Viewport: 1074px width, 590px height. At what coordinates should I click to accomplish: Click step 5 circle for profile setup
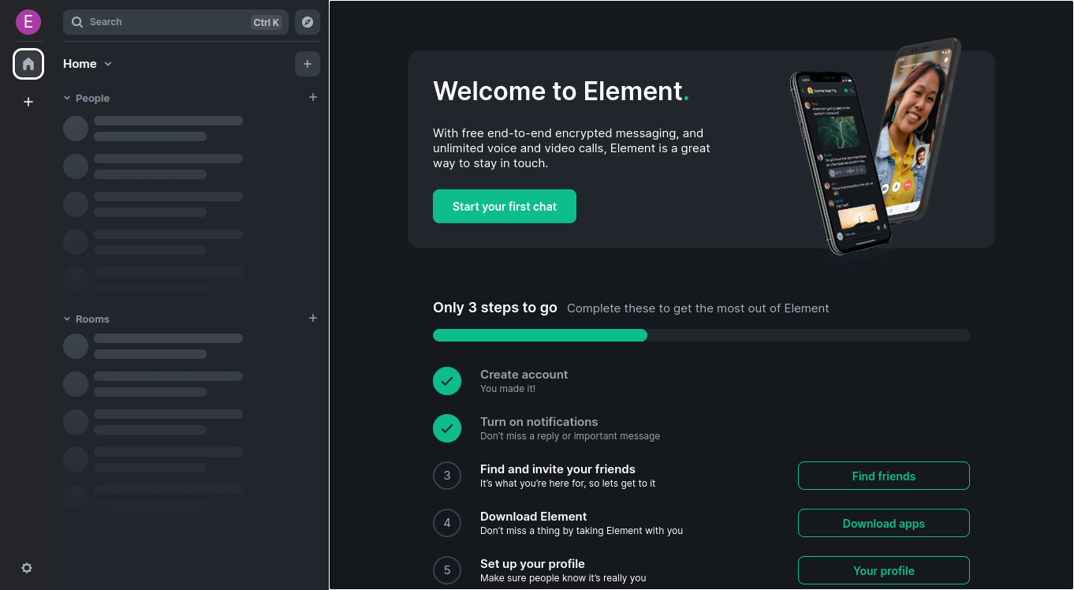point(447,570)
